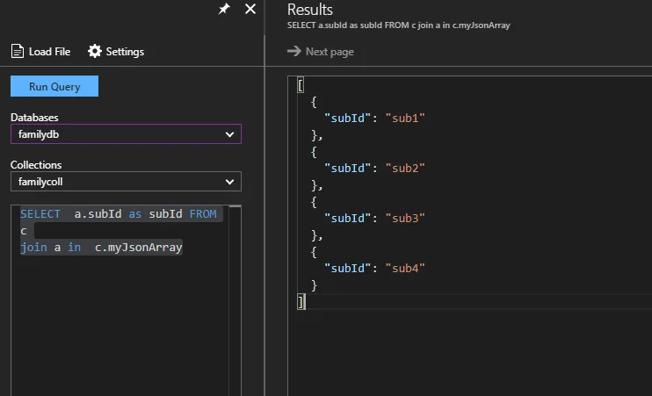652x396 pixels.
Task: Click the Load File document icon
Action: click(17, 52)
